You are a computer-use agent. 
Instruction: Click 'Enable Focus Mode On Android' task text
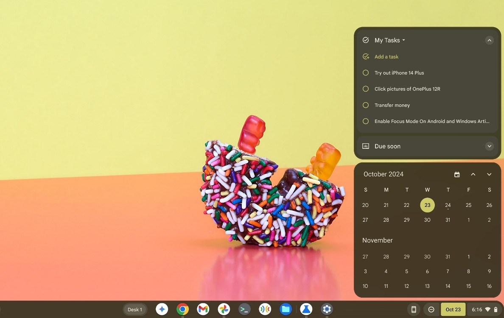(x=432, y=121)
